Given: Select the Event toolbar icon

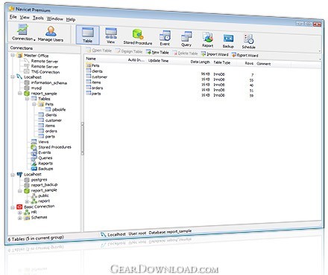Looking at the screenshot, I should pos(165,38).
